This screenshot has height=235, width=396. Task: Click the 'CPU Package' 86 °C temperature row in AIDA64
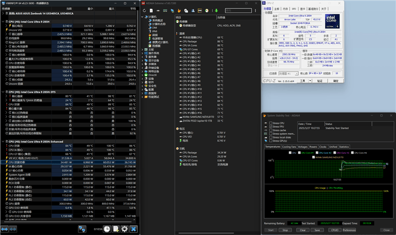tap(217, 42)
